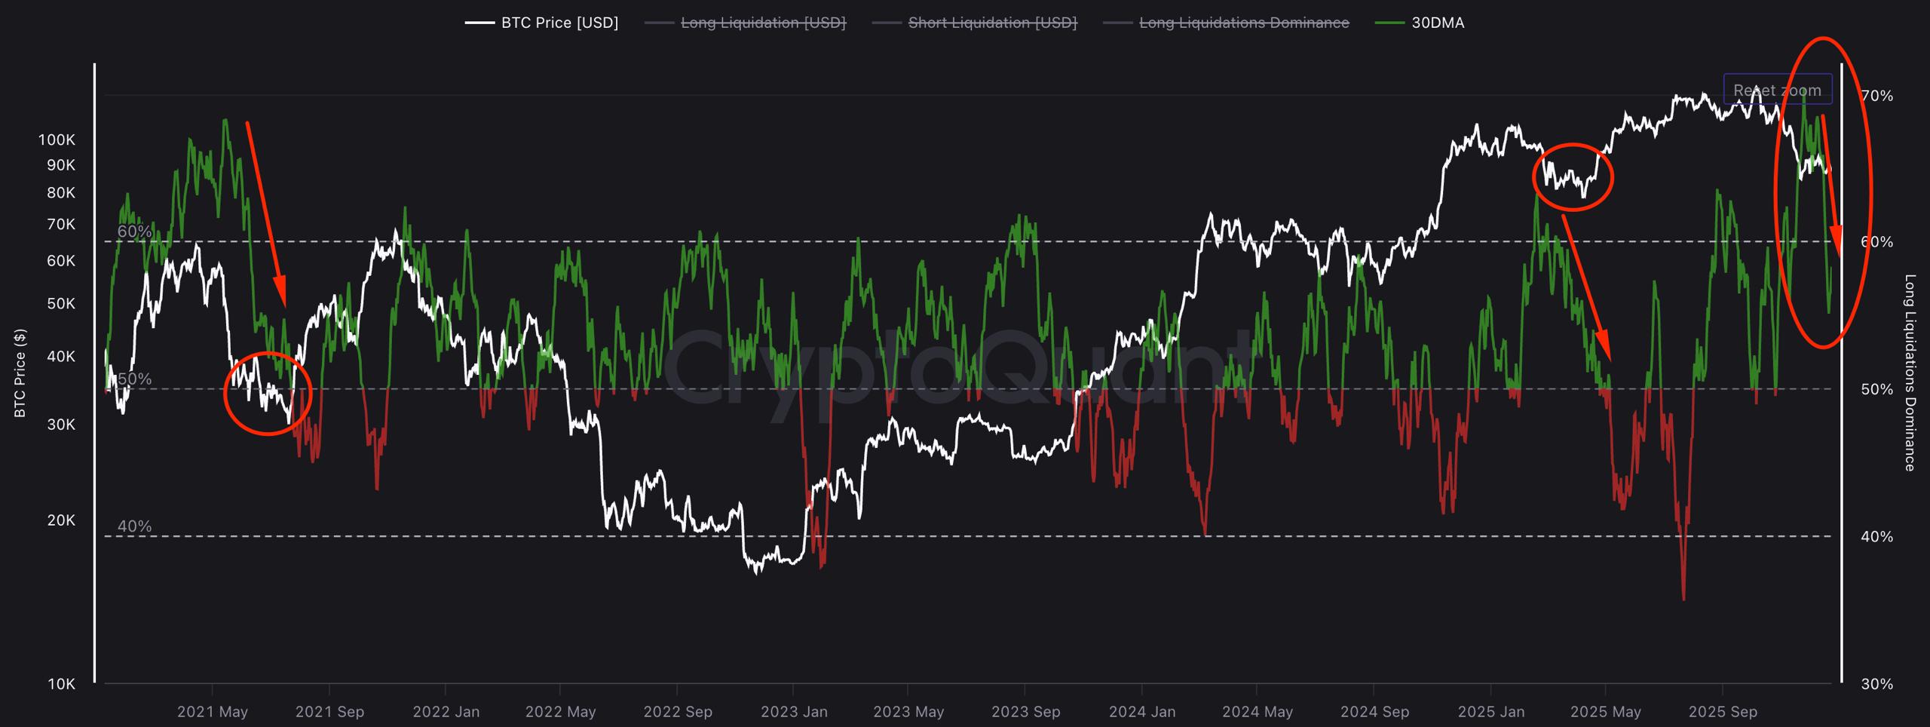
Task: Toggle the BTC Price [USD] legend entry
Action: pos(559,23)
